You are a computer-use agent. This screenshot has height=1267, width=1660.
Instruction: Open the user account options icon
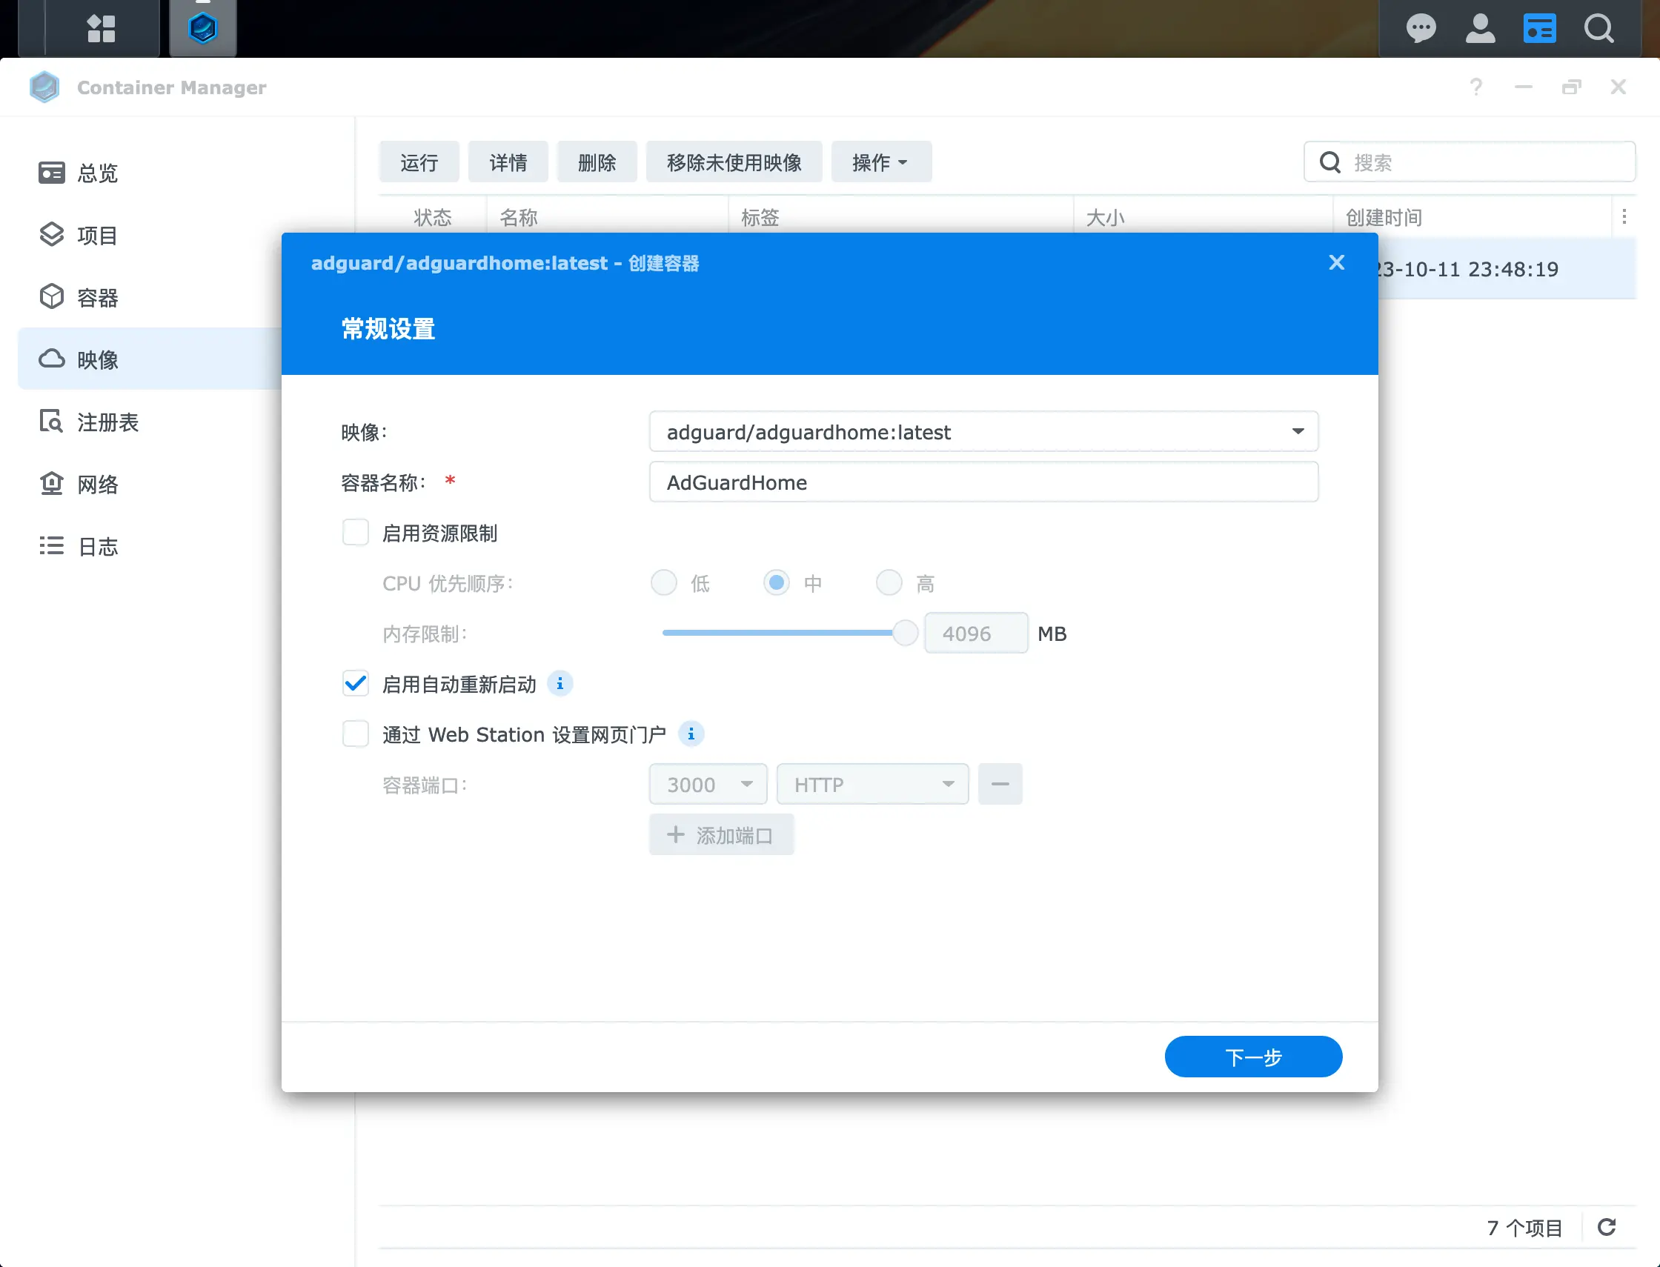1480,29
